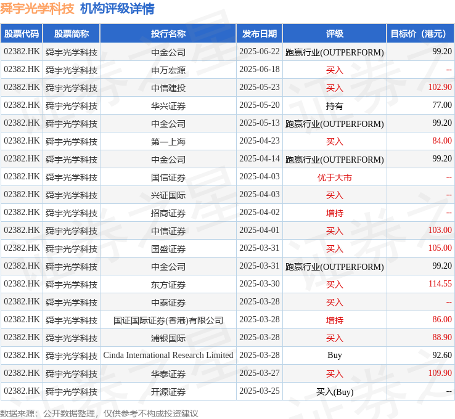Select the 招商证券 bank name cell

[168, 213]
